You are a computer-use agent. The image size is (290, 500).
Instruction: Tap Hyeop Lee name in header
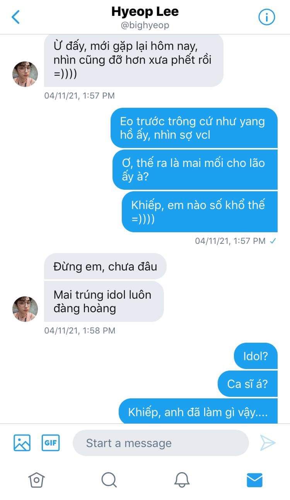[145, 12]
